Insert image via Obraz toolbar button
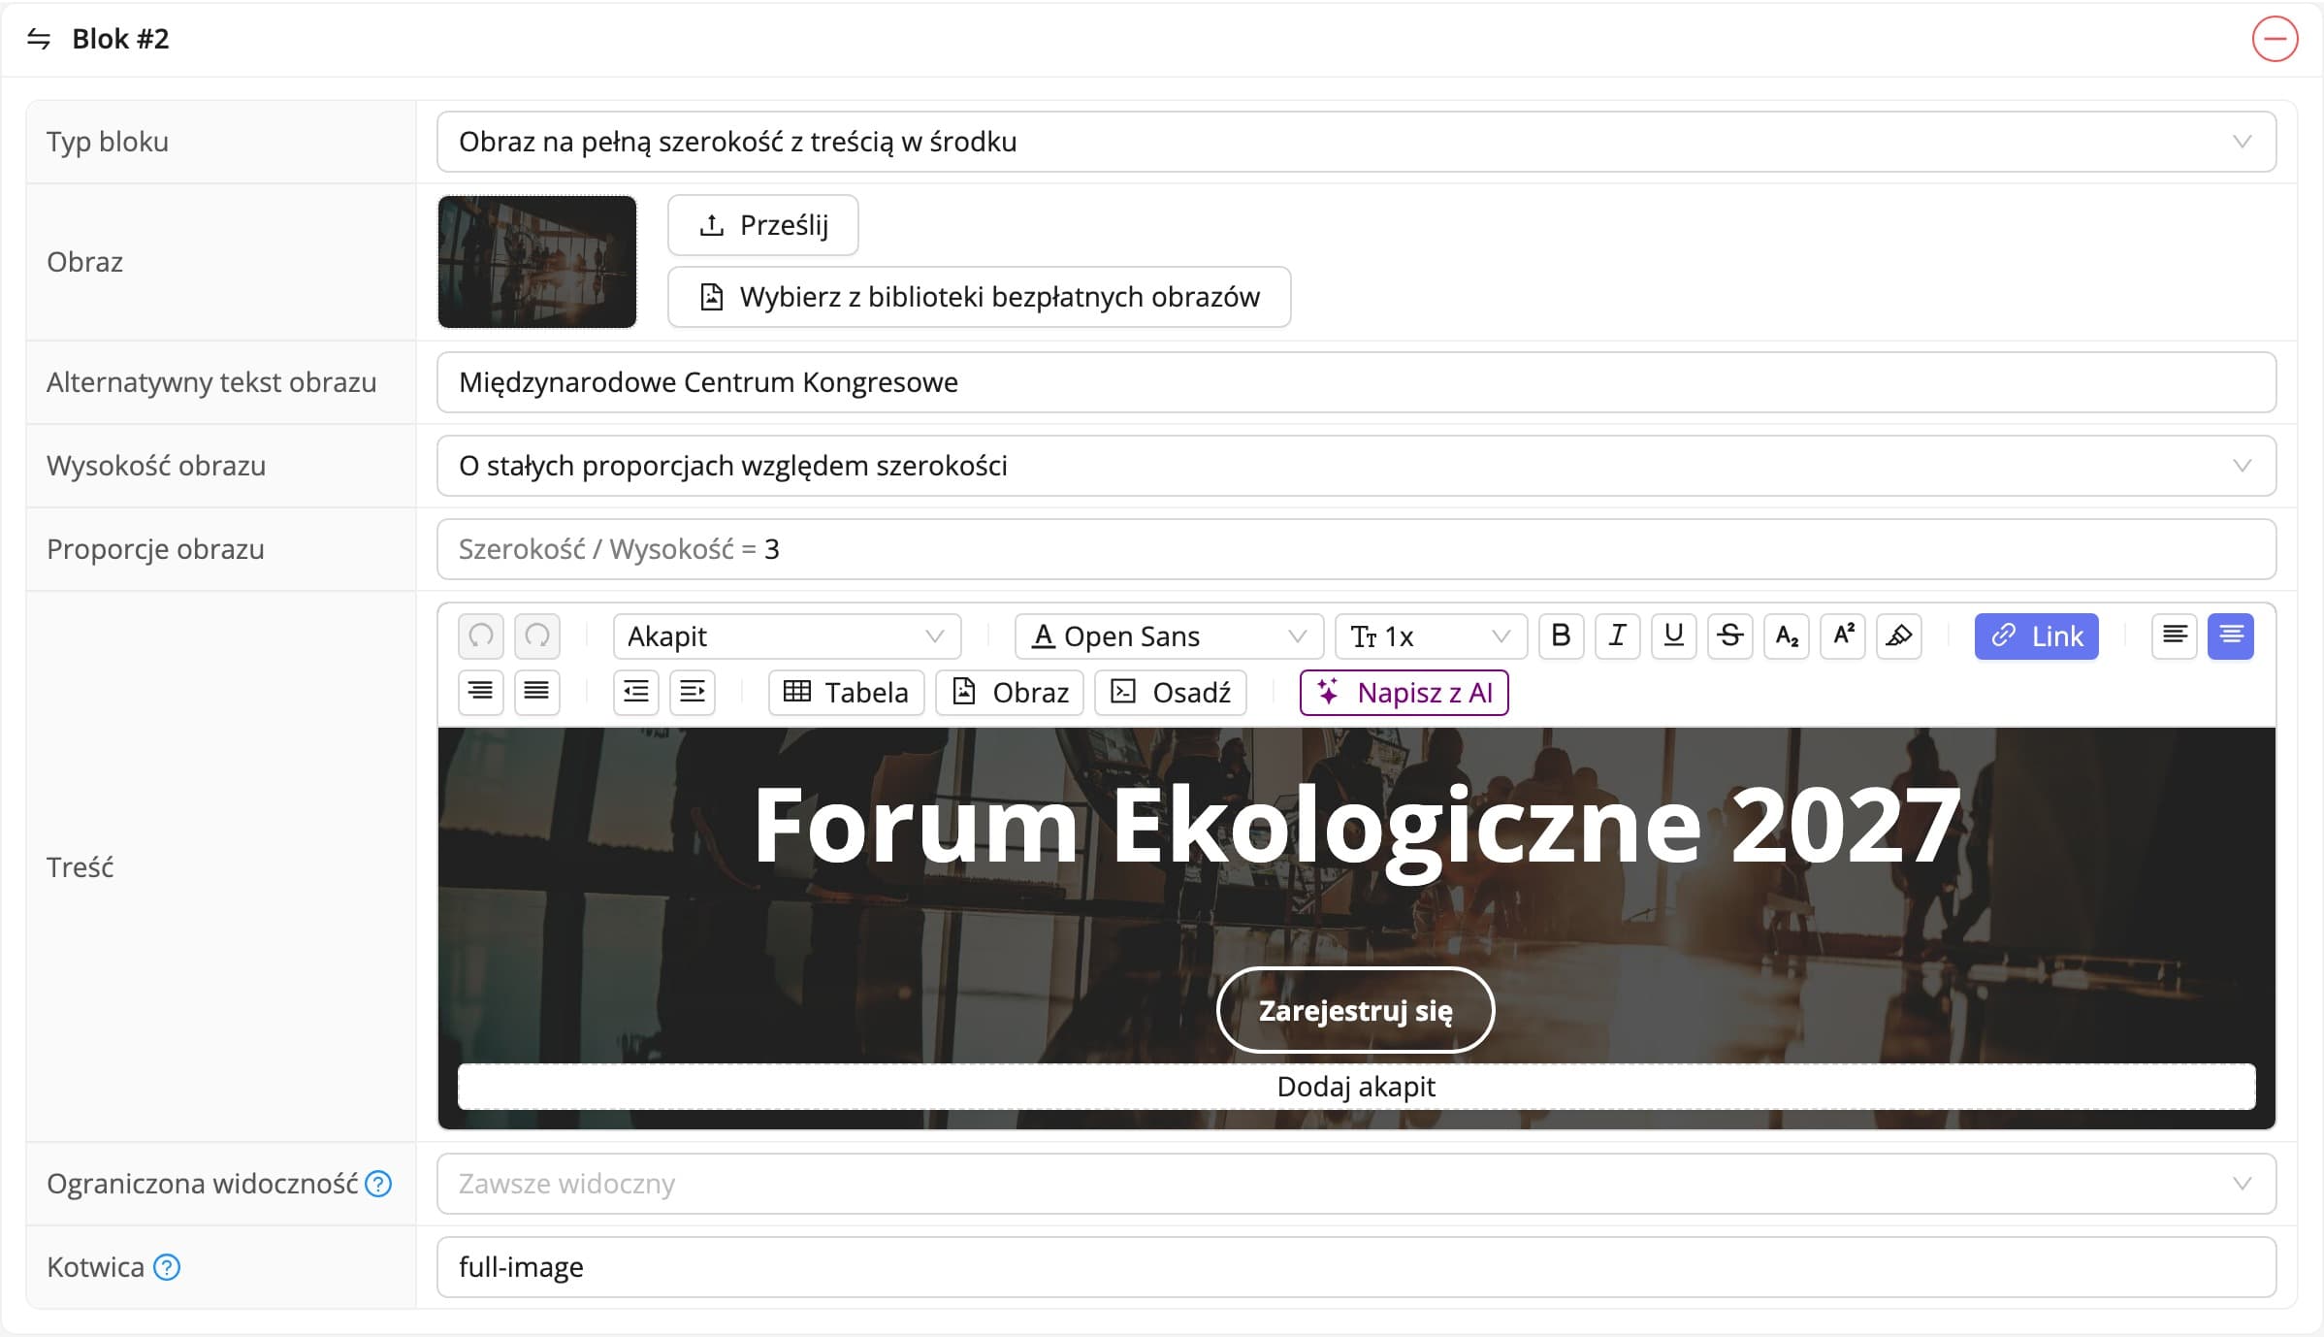The image size is (2324, 1337). (1010, 693)
